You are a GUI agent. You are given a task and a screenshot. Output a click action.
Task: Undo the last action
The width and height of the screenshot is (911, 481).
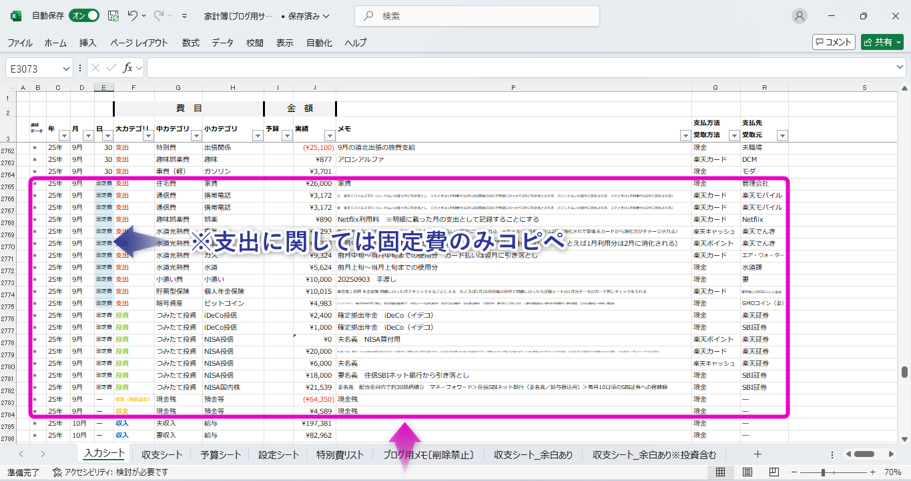click(x=133, y=16)
